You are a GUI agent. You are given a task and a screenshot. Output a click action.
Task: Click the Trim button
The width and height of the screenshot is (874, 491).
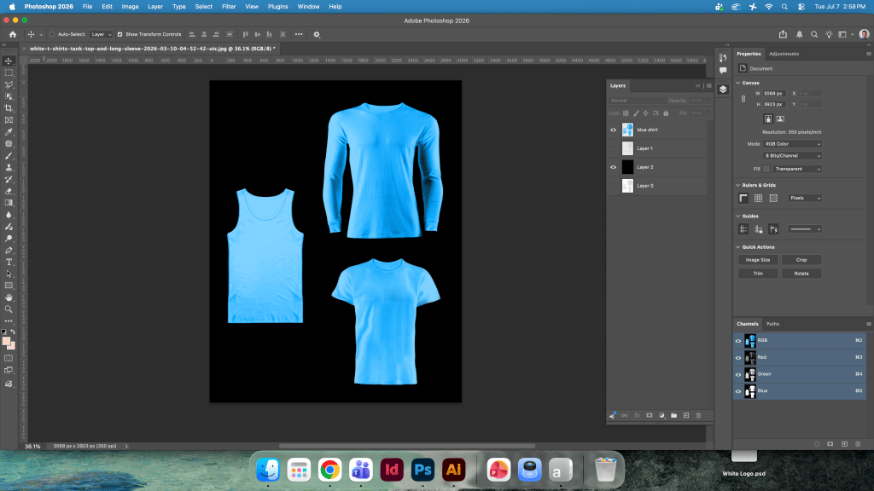[x=758, y=274]
